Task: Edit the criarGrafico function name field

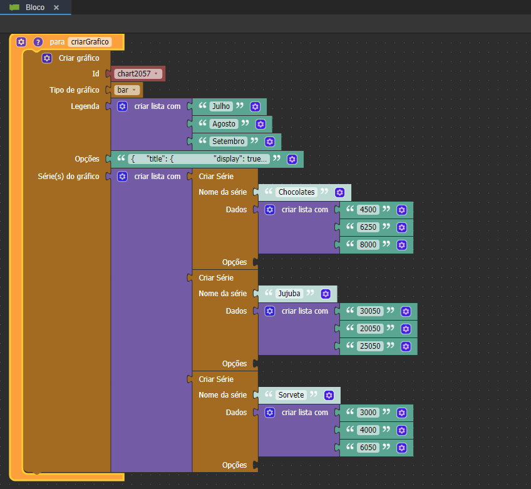Action: coord(90,42)
